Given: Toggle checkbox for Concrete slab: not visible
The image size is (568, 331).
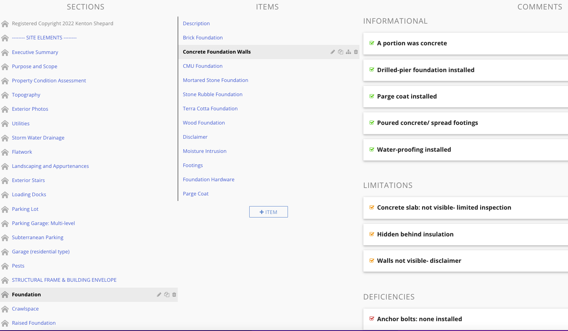Looking at the screenshot, I should click(x=371, y=207).
